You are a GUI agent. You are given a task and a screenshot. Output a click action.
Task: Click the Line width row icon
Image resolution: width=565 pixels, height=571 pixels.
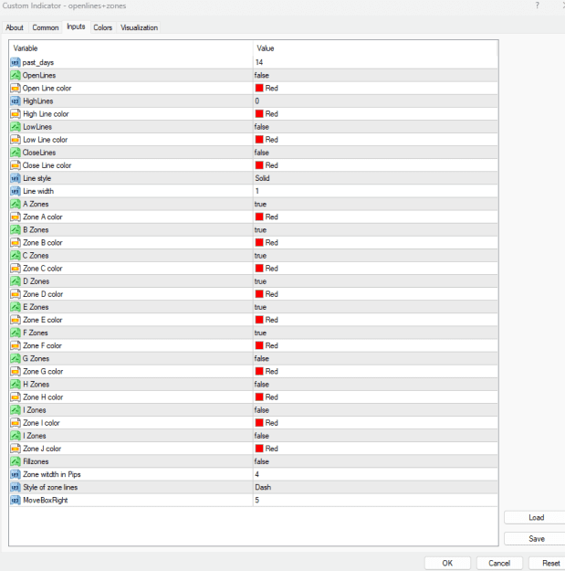pos(16,191)
